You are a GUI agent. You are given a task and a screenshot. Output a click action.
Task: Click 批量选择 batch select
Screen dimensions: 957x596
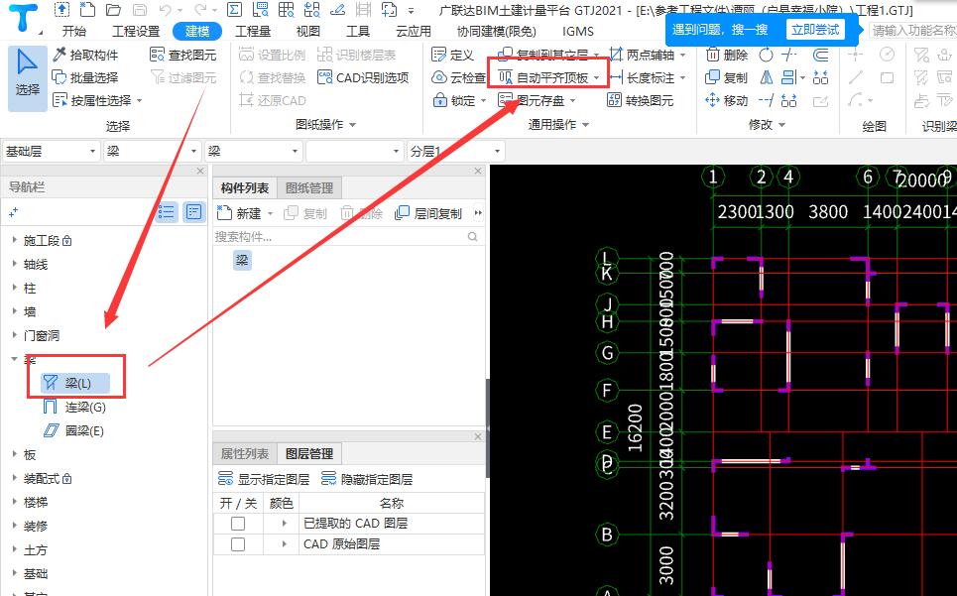click(x=85, y=77)
